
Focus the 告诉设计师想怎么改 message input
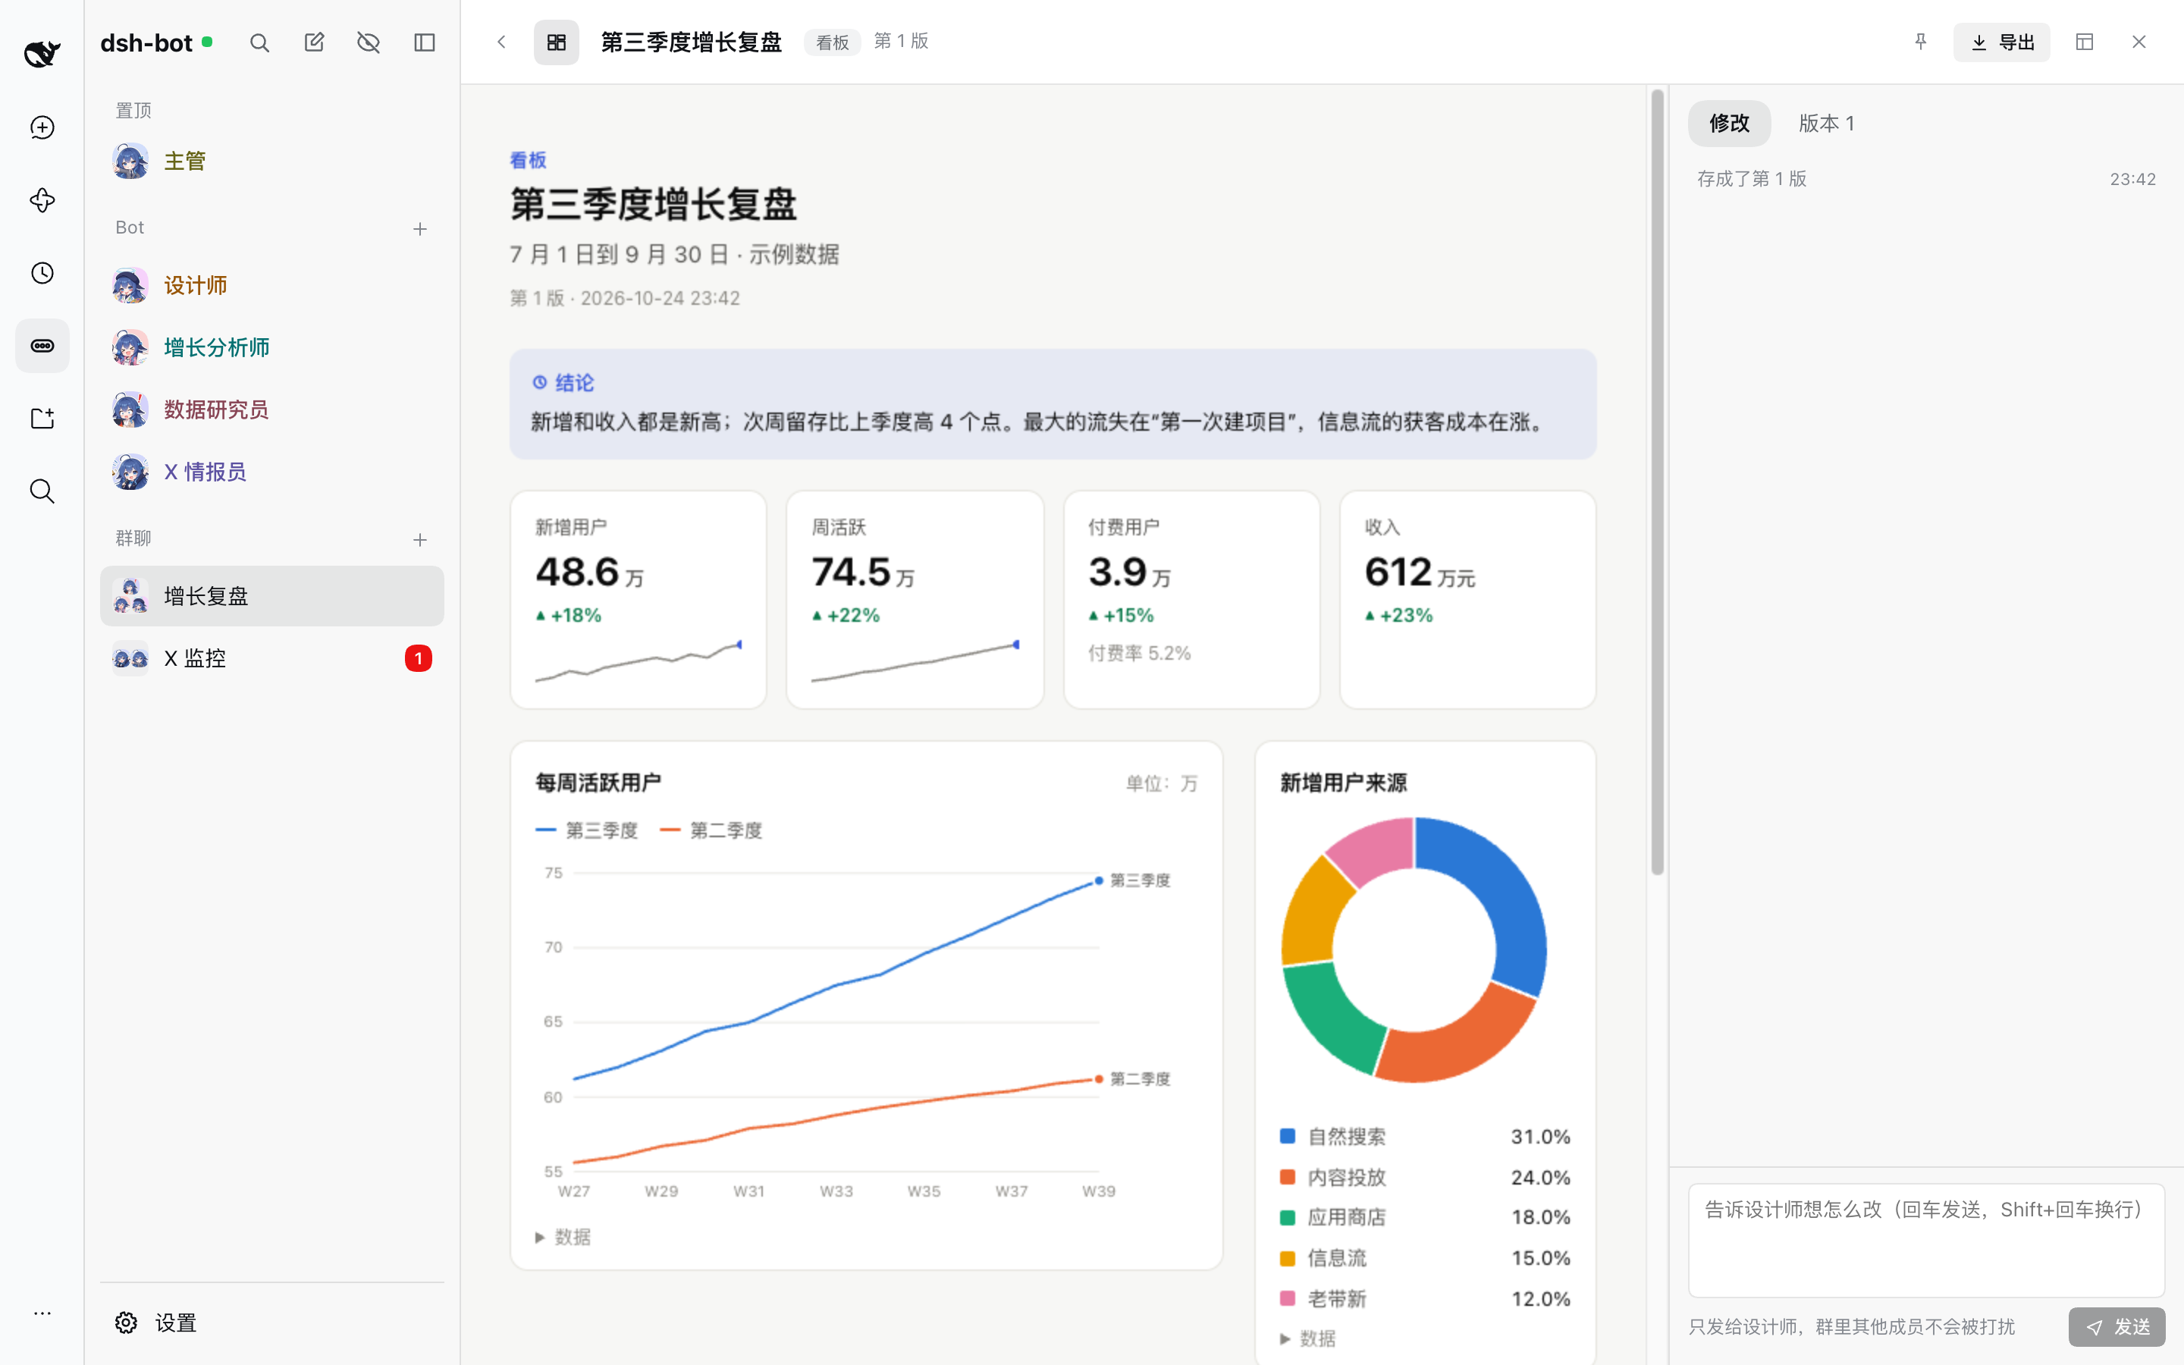click(1926, 1240)
